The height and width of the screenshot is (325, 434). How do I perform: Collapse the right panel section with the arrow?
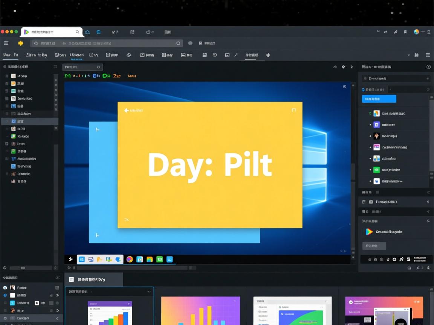click(x=428, y=202)
